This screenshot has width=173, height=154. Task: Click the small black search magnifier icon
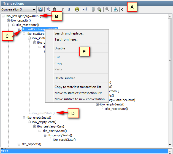122,9
